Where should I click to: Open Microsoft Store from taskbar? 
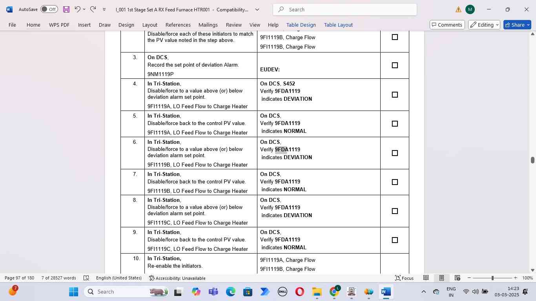pos(248,292)
